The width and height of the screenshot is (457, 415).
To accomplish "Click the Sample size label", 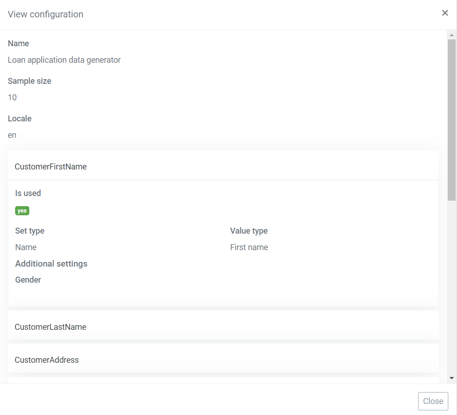I will tap(29, 81).
